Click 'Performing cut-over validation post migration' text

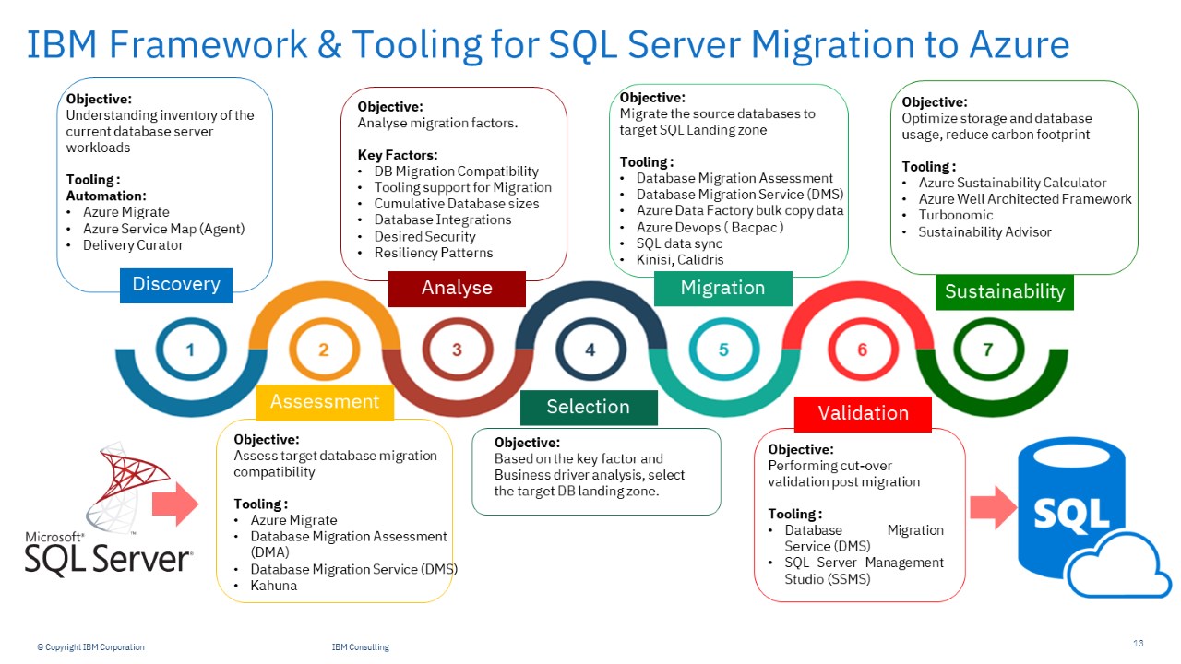tap(844, 474)
